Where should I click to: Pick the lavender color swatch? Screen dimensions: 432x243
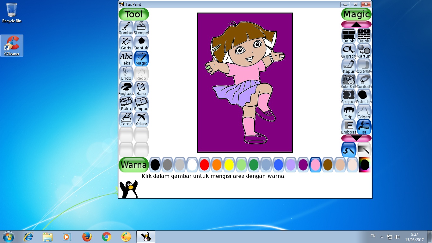coord(291,165)
